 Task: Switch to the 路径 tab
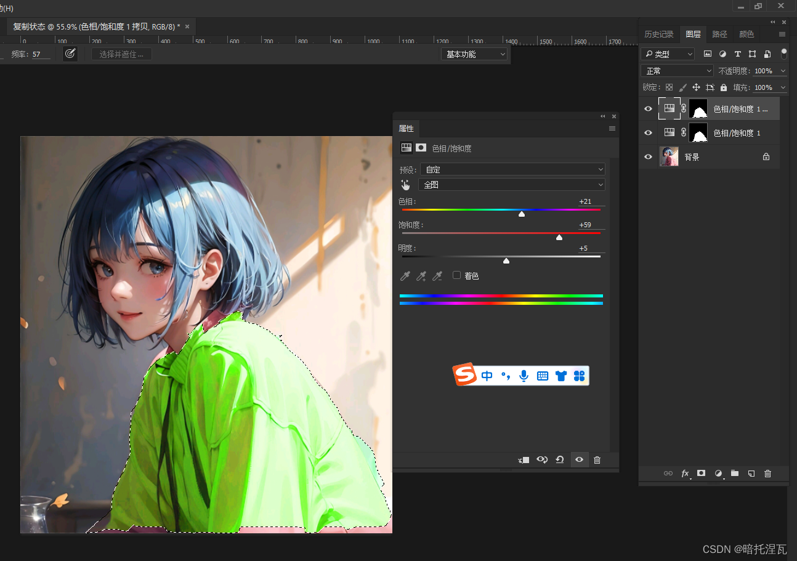719,34
